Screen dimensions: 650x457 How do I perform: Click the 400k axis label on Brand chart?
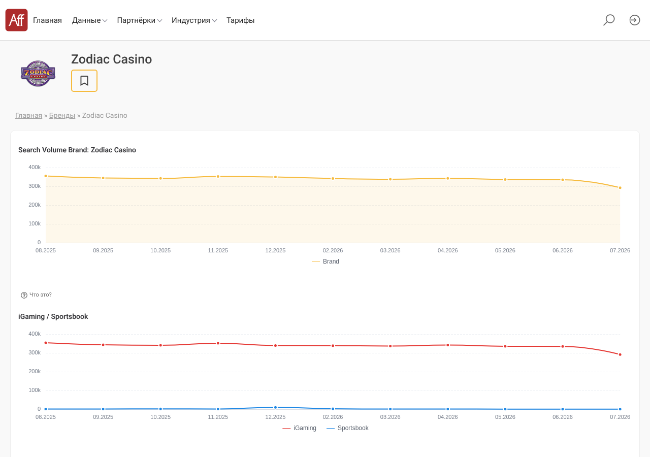coord(35,167)
